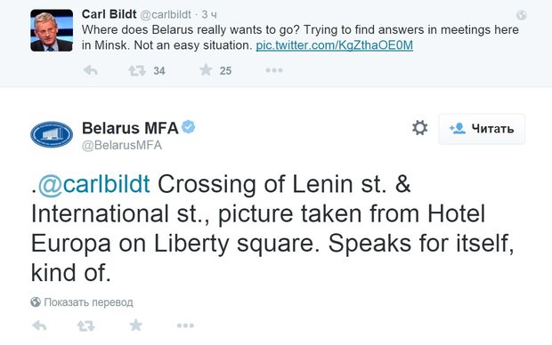
Task: Open more options on Carl Bildt's tweet
Action: tap(274, 70)
